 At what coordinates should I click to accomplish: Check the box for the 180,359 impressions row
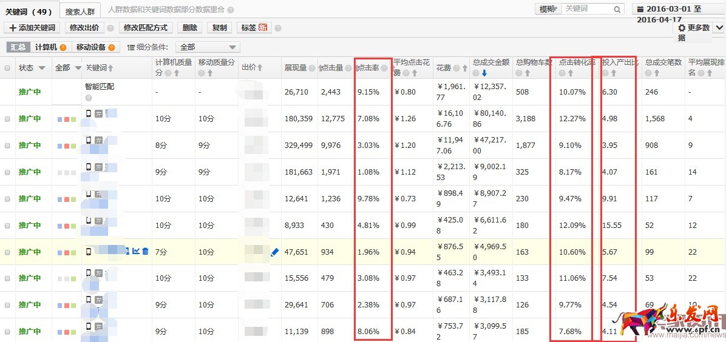(8, 119)
